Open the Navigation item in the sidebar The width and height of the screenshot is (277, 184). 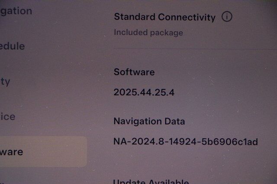(x=16, y=11)
